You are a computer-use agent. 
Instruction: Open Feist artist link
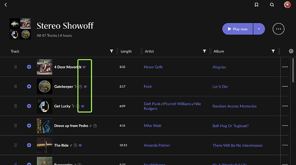point(148,86)
